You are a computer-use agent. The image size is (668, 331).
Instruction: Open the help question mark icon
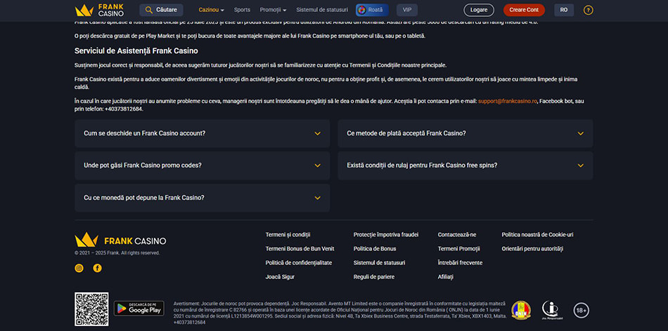click(x=588, y=11)
